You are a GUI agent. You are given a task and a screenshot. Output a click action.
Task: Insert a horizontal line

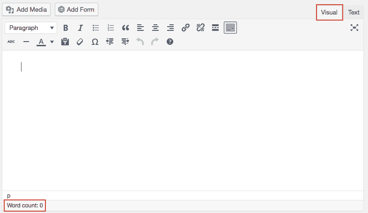(x=26, y=42)
